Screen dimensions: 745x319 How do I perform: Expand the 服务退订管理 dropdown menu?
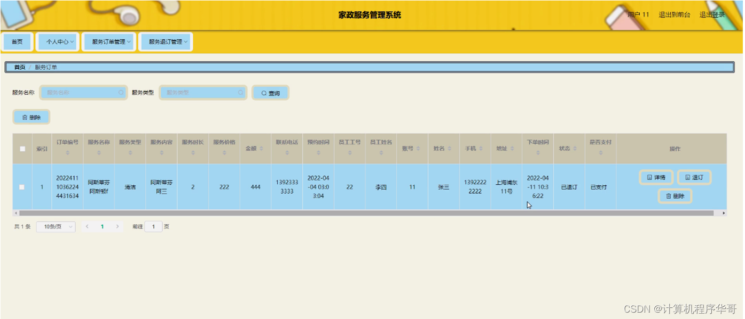click(167, 42)
